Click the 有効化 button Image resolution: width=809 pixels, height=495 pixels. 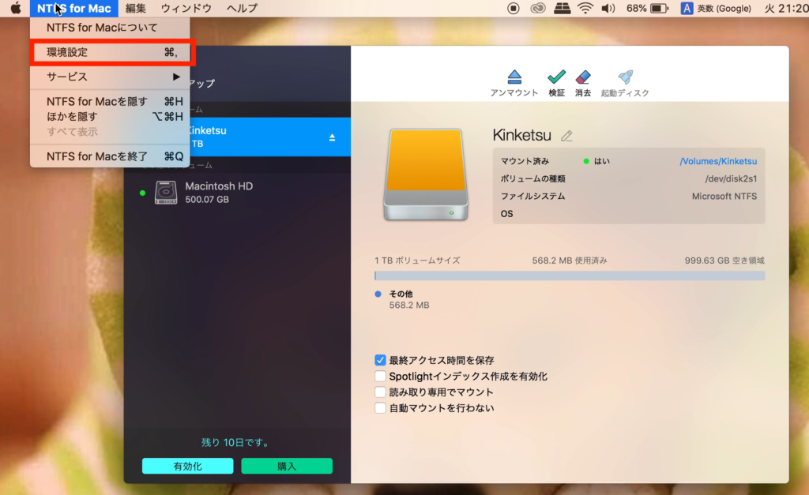click(x=188, y=466)
